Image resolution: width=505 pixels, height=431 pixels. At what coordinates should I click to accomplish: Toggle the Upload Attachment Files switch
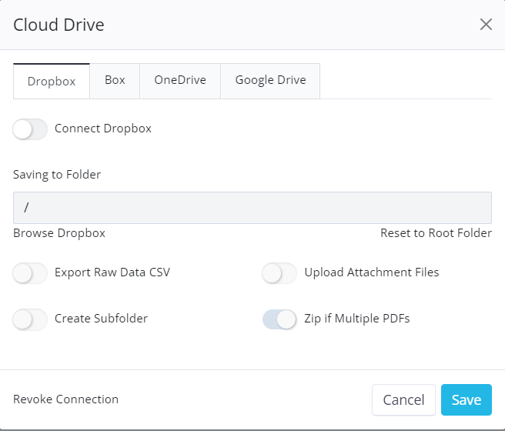point(279,272)
